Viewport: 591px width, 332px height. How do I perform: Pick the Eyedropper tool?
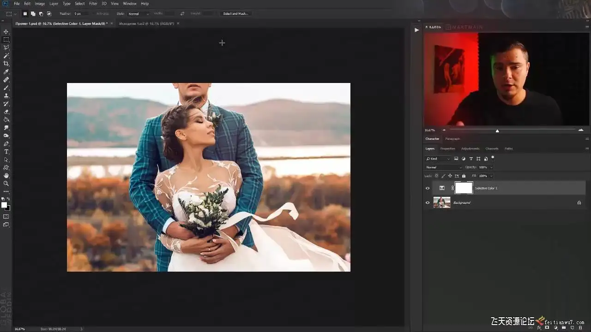pos(6,71)
